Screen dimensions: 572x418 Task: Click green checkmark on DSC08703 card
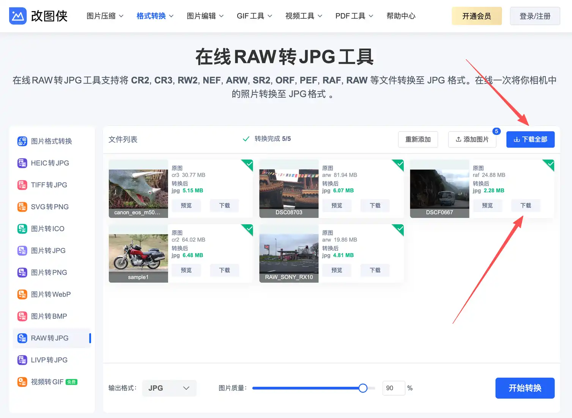coord(400,164)
